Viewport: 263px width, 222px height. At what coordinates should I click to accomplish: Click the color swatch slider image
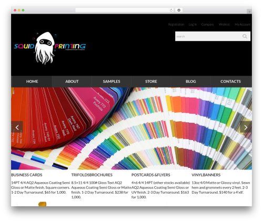(x=131, y=129)
